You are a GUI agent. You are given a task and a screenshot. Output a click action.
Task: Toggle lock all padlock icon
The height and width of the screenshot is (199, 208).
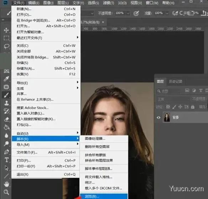[x=193, y=107]
